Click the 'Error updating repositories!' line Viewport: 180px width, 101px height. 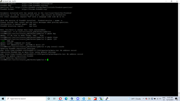click(x=13, y=58)
